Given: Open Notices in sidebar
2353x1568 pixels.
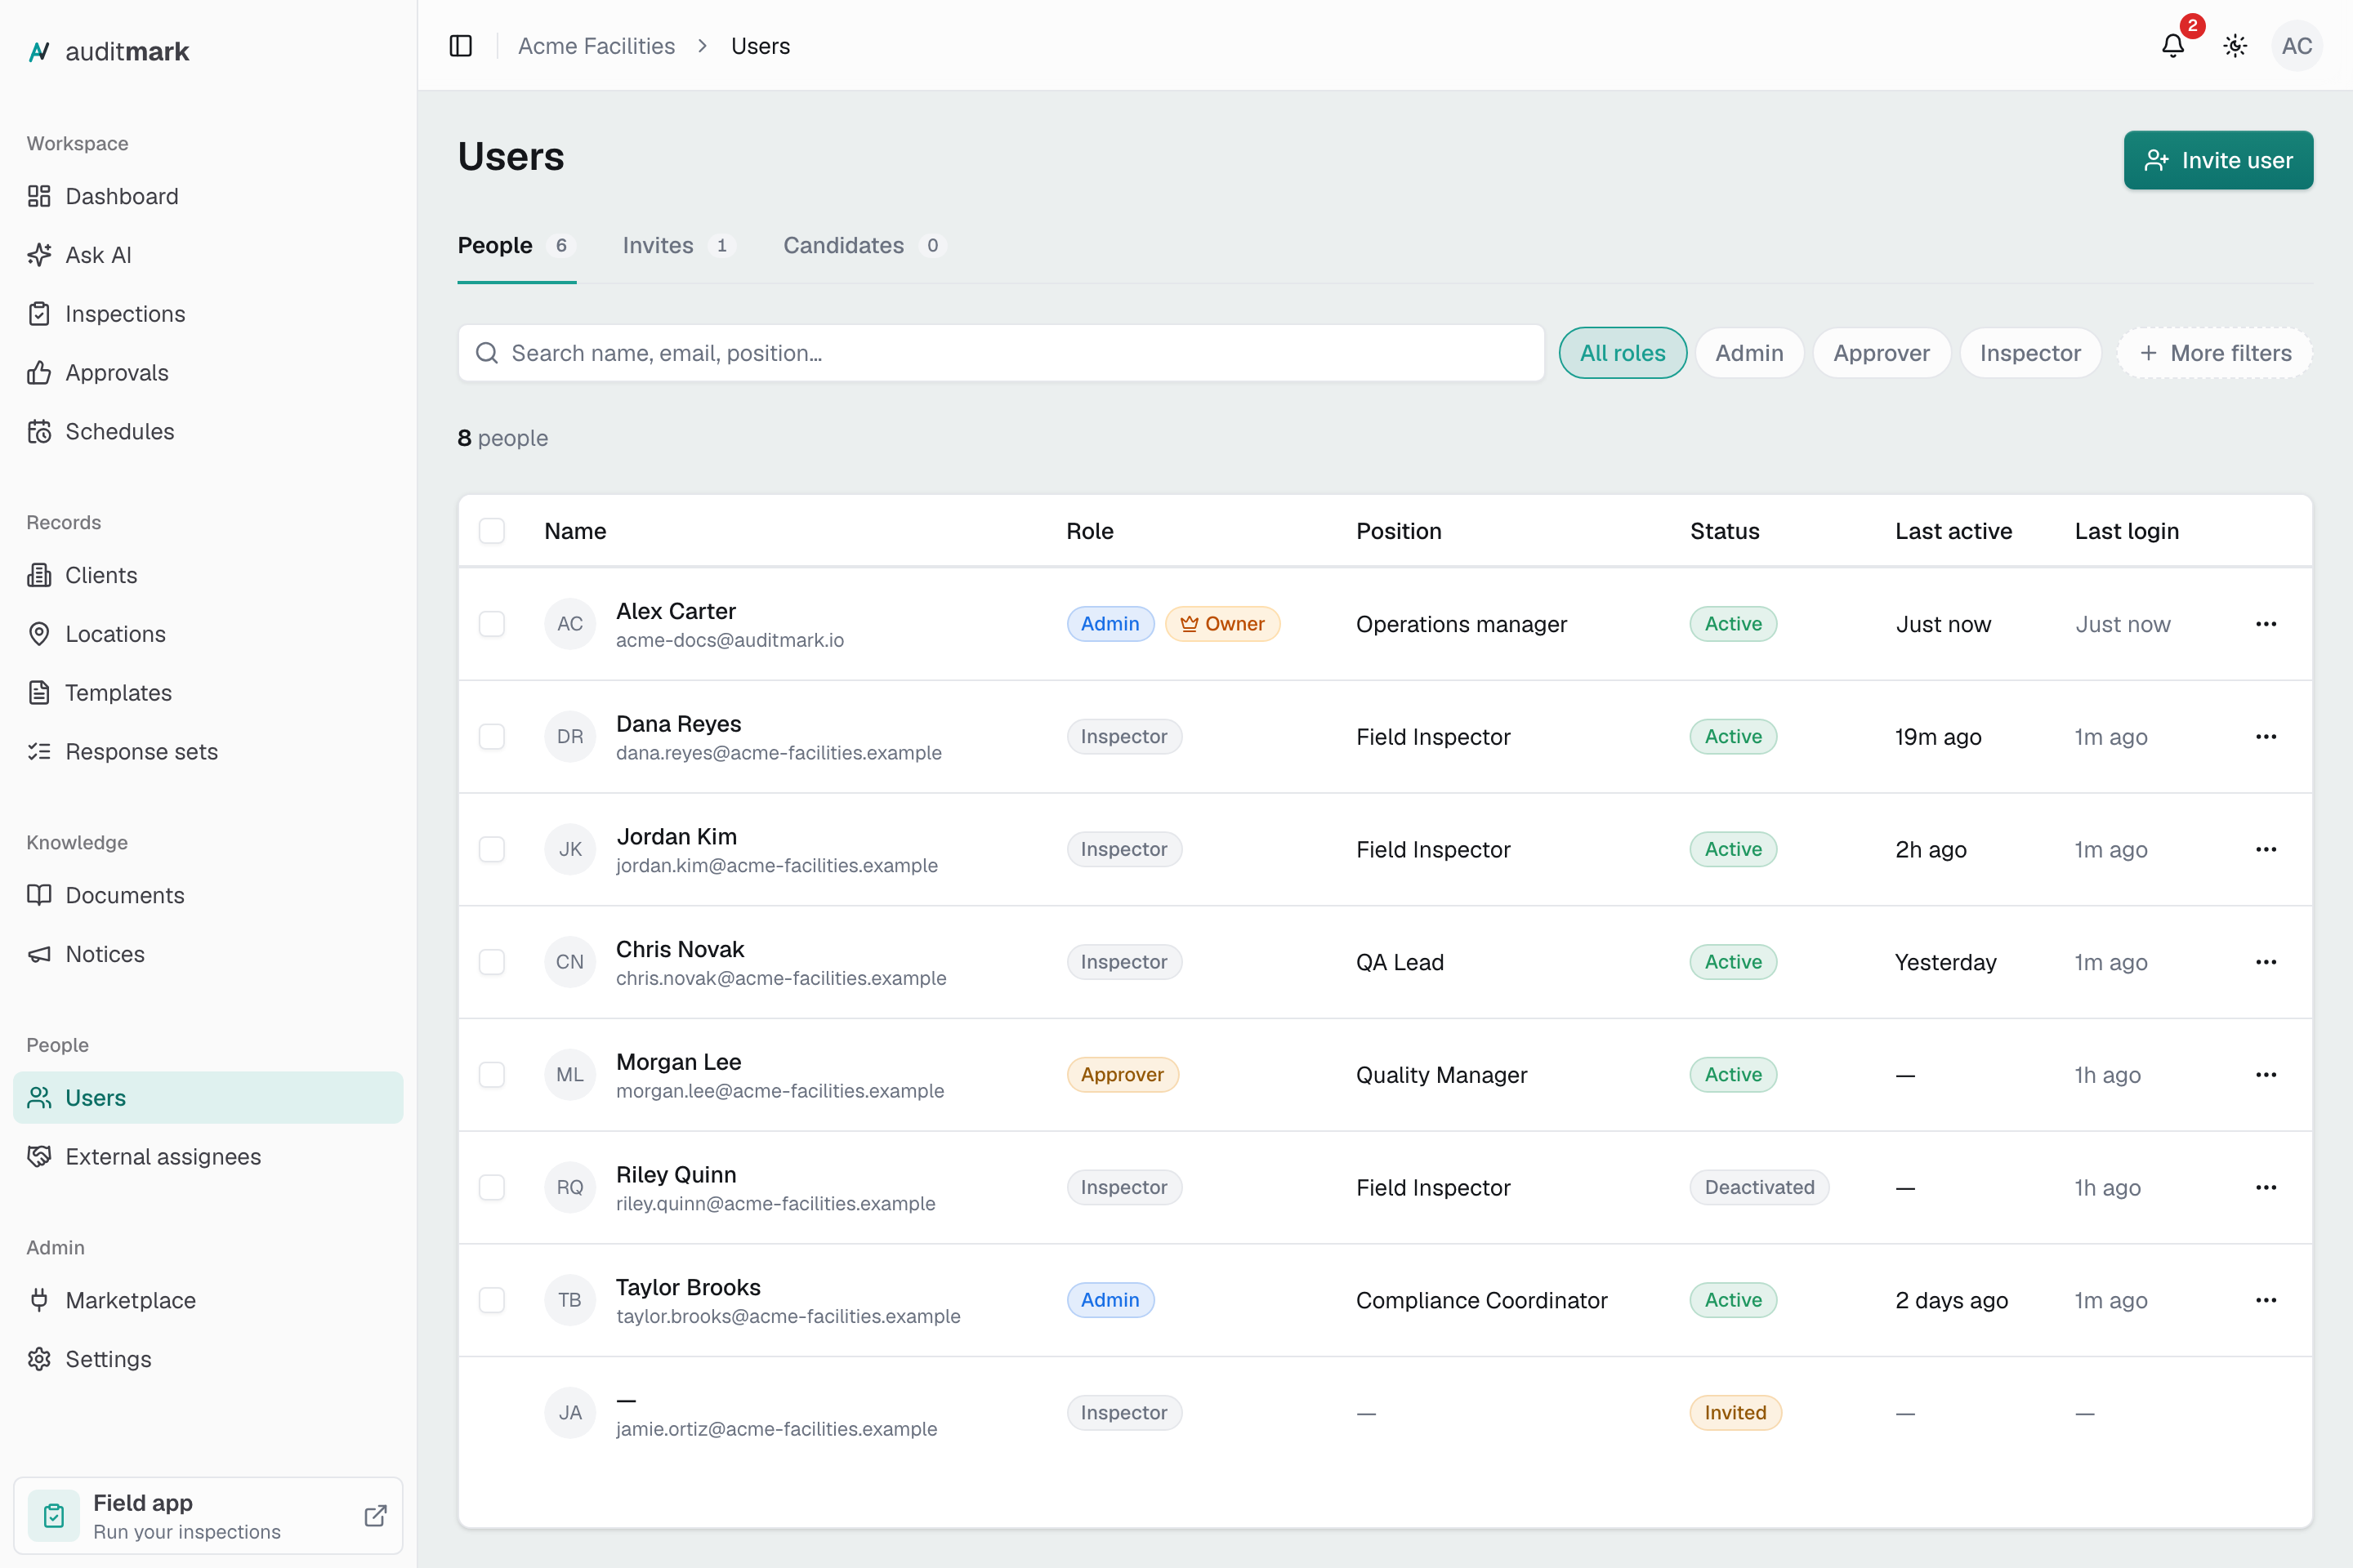Looking at the screenshot, I should [x=208, y=954].
